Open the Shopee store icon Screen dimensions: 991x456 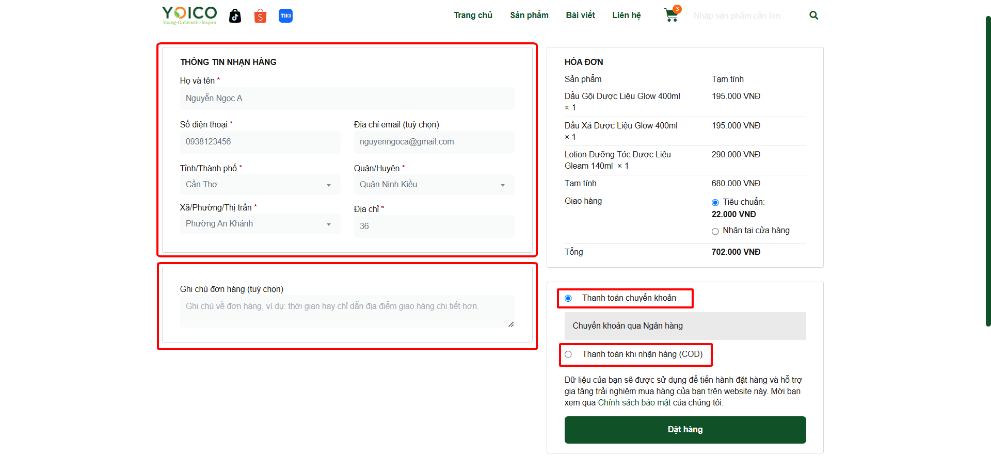261,16
